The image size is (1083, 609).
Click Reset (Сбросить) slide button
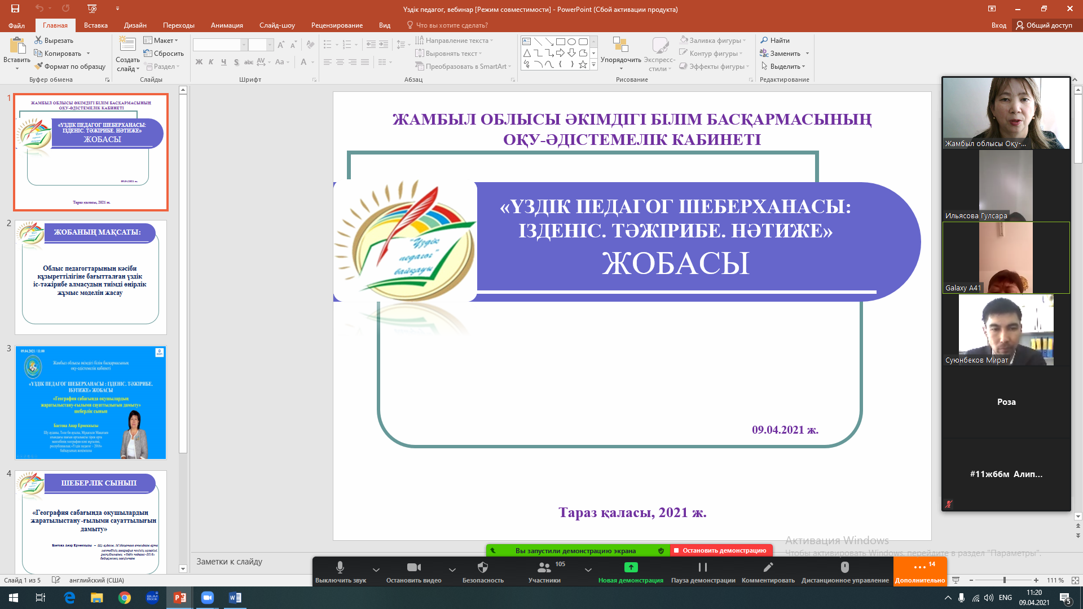pyautogui.click(x=164, y=53)
